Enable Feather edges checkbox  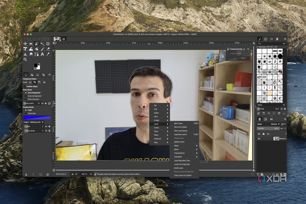click(x=25, y=86)
